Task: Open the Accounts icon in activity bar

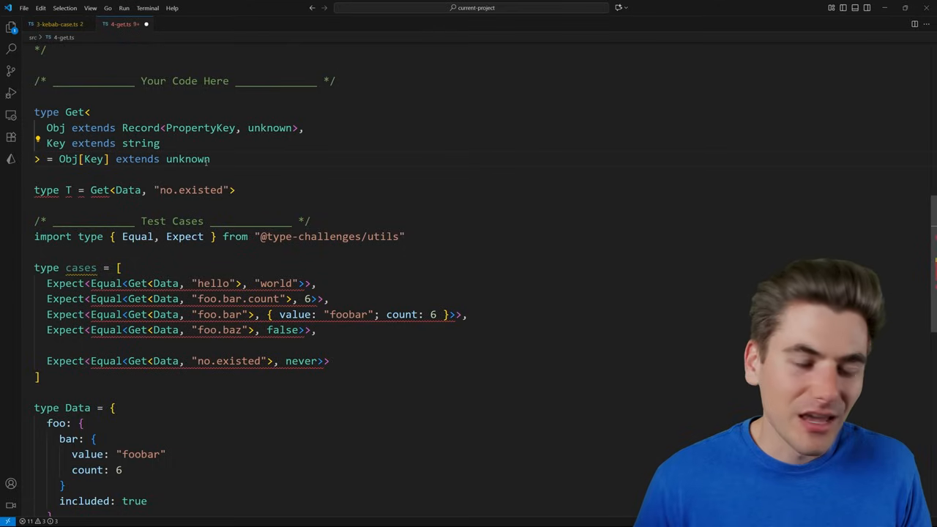Action: click(x=11, y=484)
